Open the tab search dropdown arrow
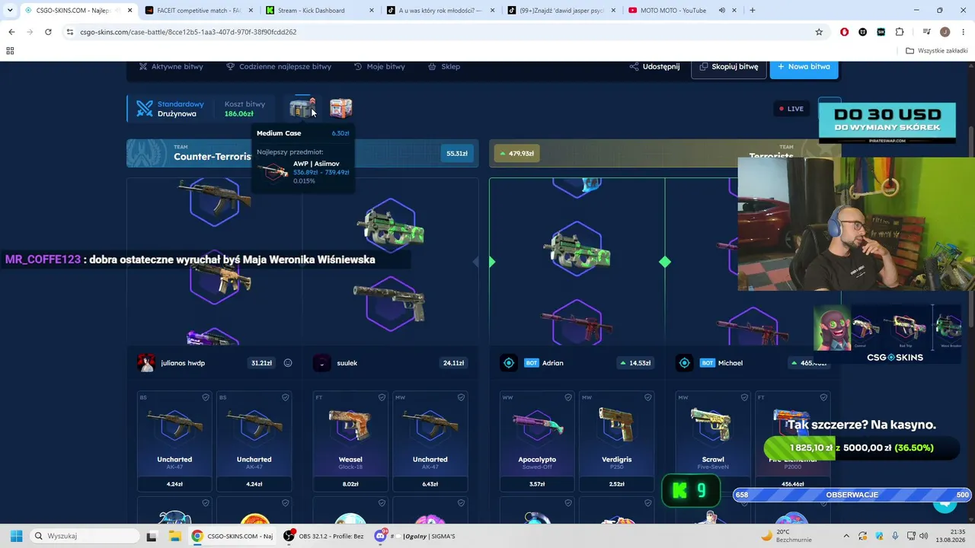This screenshot has width=975, height=548. point(10,11)
